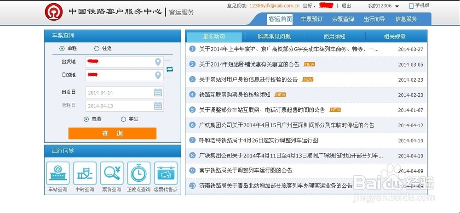Viewport: 460px width, 213px height.
Task: Open notice 济南铁路局关于青岛北站增加旅客列车
Action: coord(276,185)
